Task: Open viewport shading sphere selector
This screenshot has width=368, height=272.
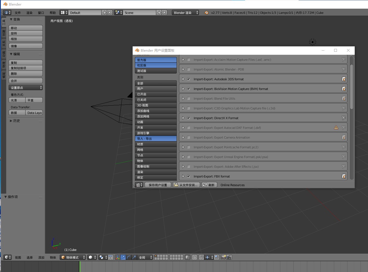Action: point(92,257)
